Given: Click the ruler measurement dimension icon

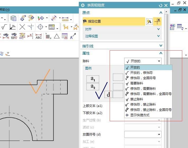Looking at the screenshot, I should click(x=65, y=19).
